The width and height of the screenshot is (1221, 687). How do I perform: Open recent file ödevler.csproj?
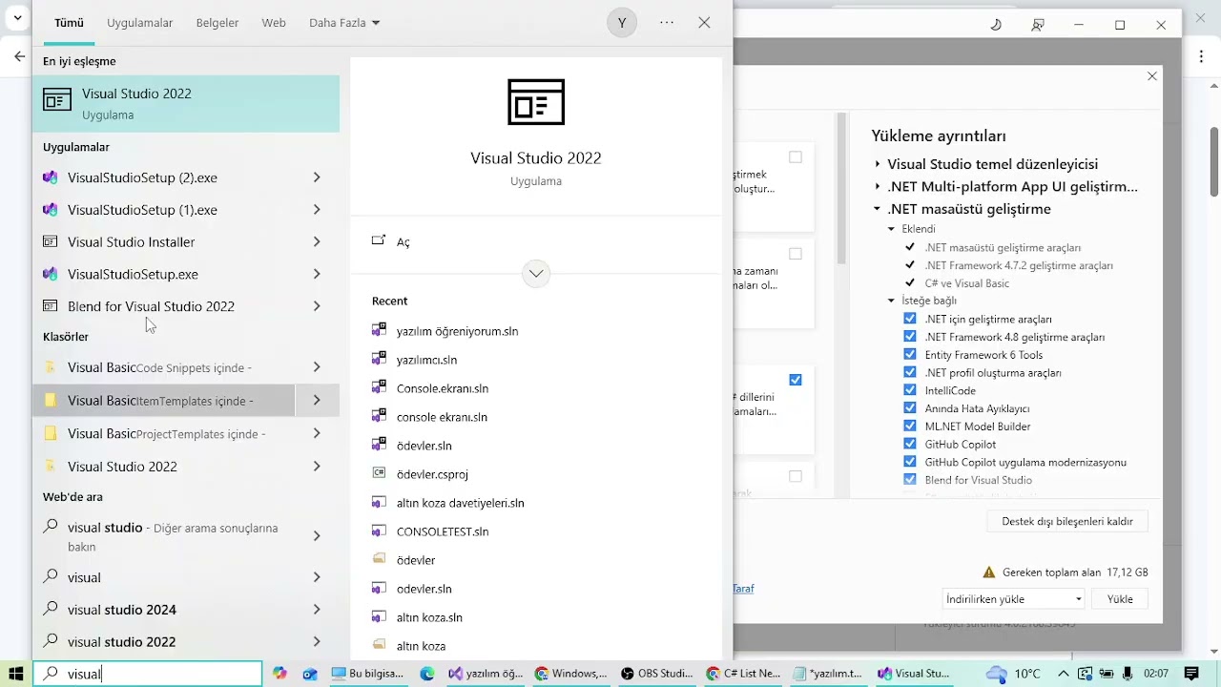tap(432, 474)
